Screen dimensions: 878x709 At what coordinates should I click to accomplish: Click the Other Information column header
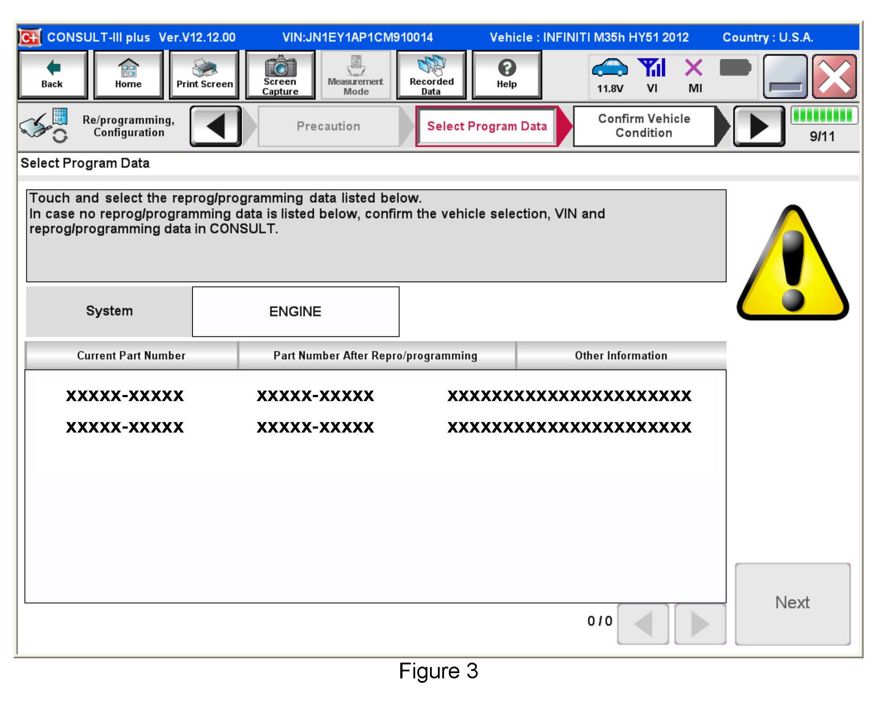tap(621, 355)
